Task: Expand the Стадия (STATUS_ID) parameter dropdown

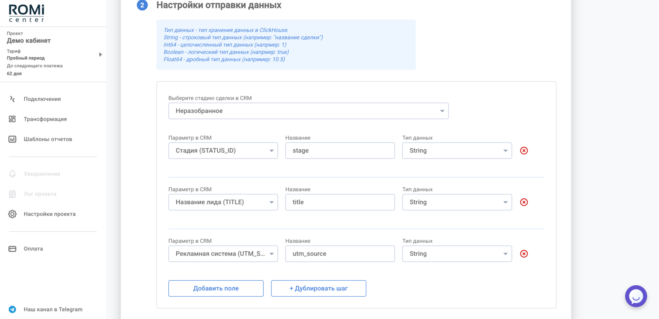Action: (x=223, y=151)
